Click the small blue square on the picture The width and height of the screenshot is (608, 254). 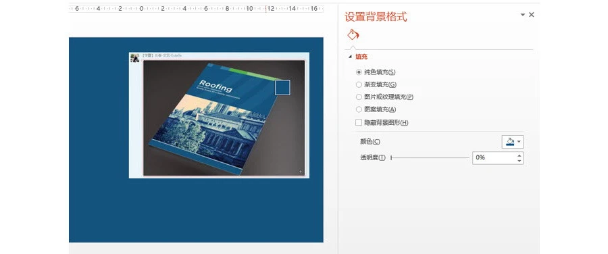point(282,87)
